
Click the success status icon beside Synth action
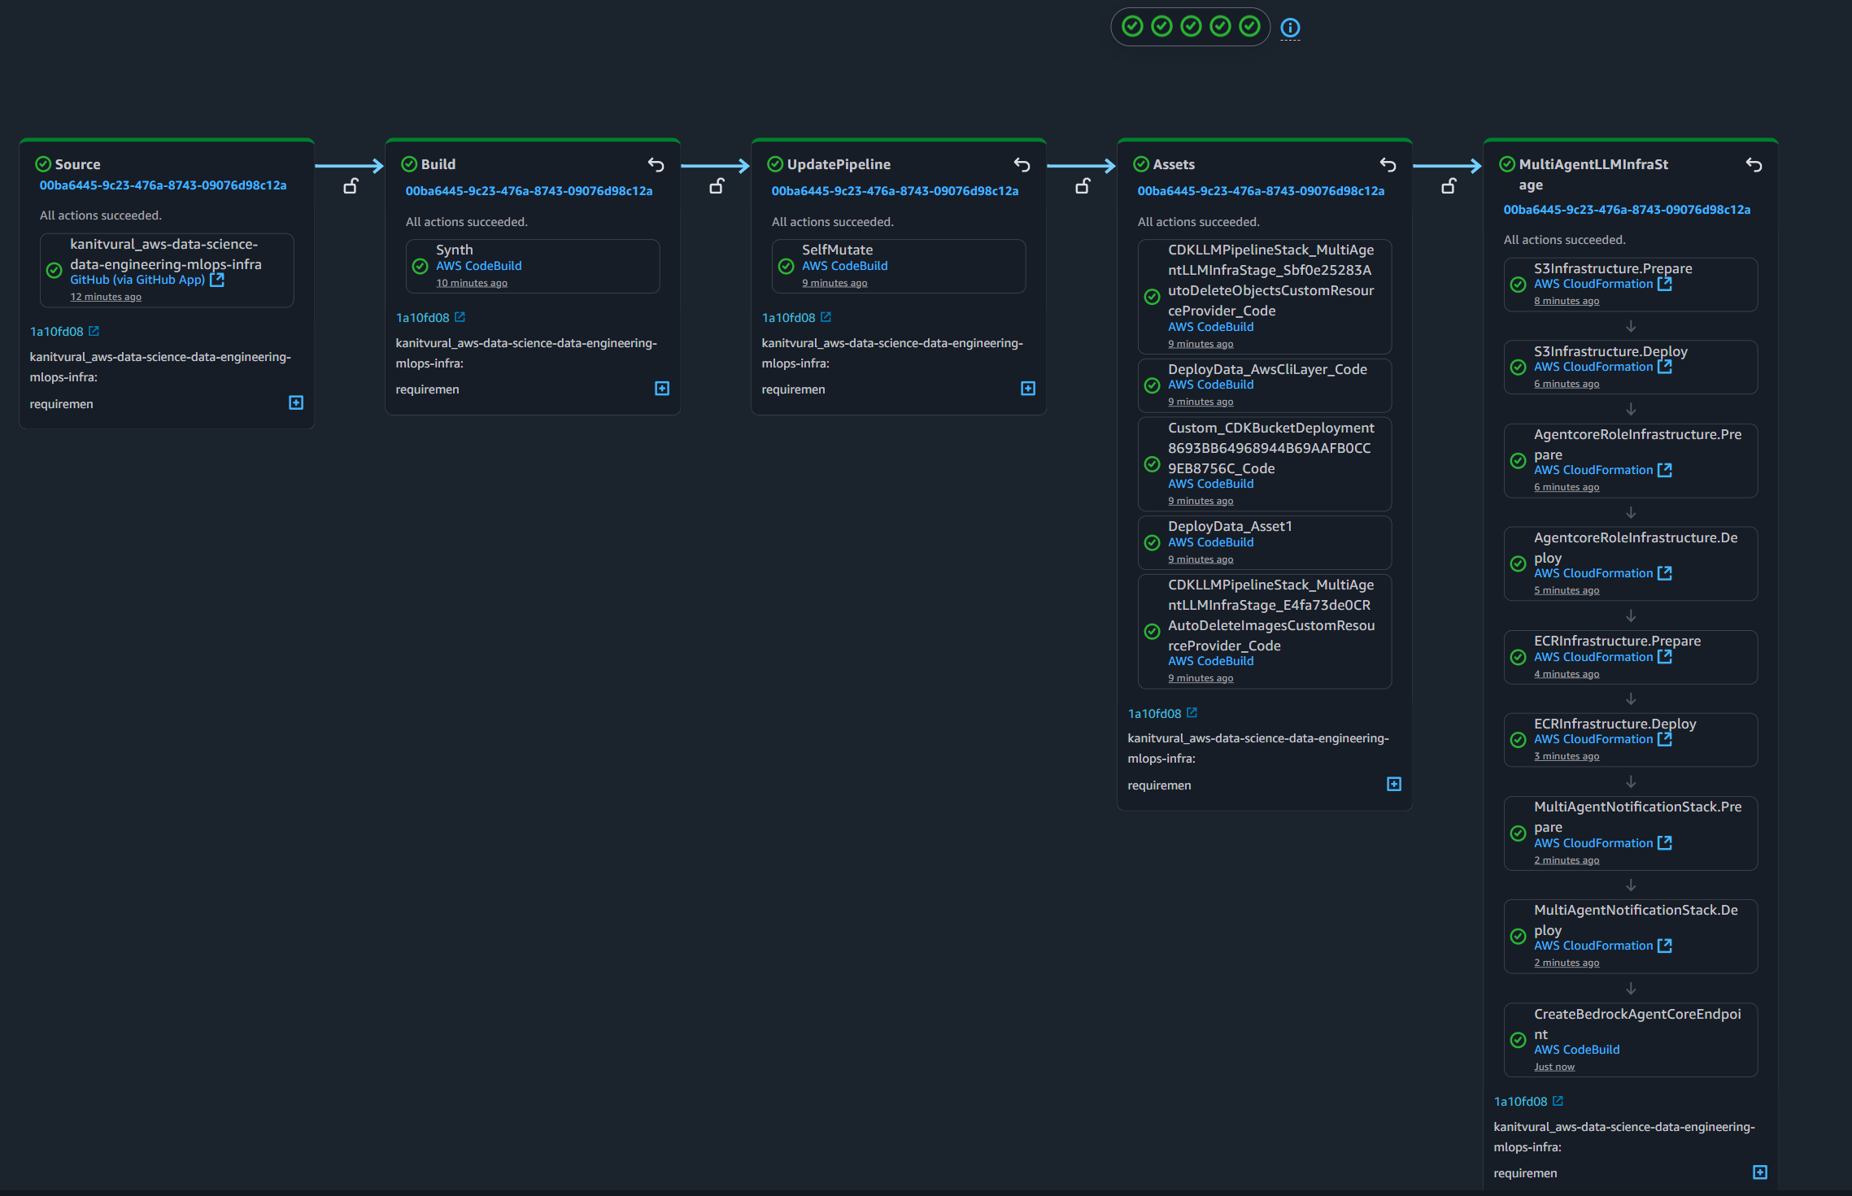421,266
